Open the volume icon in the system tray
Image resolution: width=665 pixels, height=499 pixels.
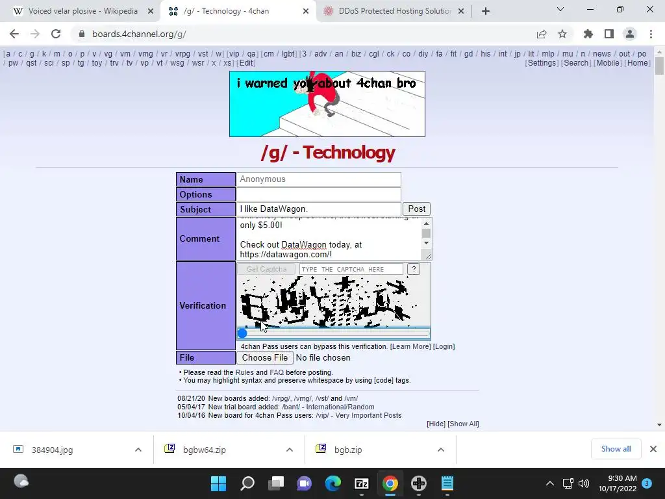pos(584,483)
